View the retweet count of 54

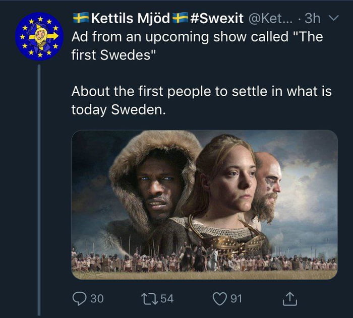[x=167, y=299]
